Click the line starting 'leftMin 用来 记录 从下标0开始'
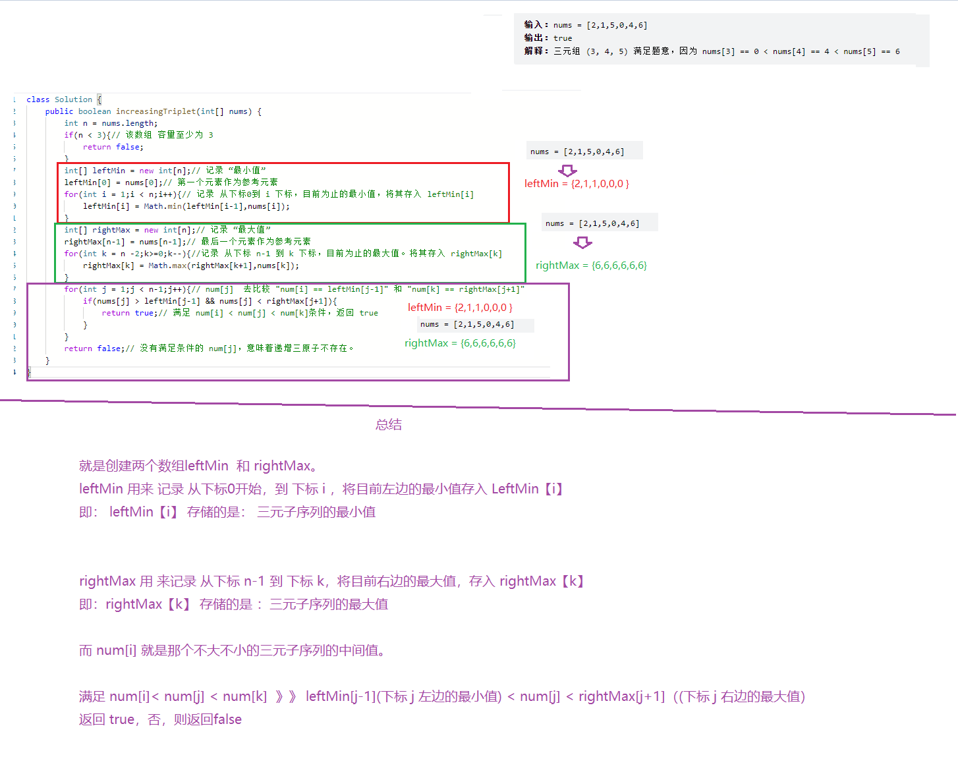The height and width of the screenshot is (778, 958). 322,489
